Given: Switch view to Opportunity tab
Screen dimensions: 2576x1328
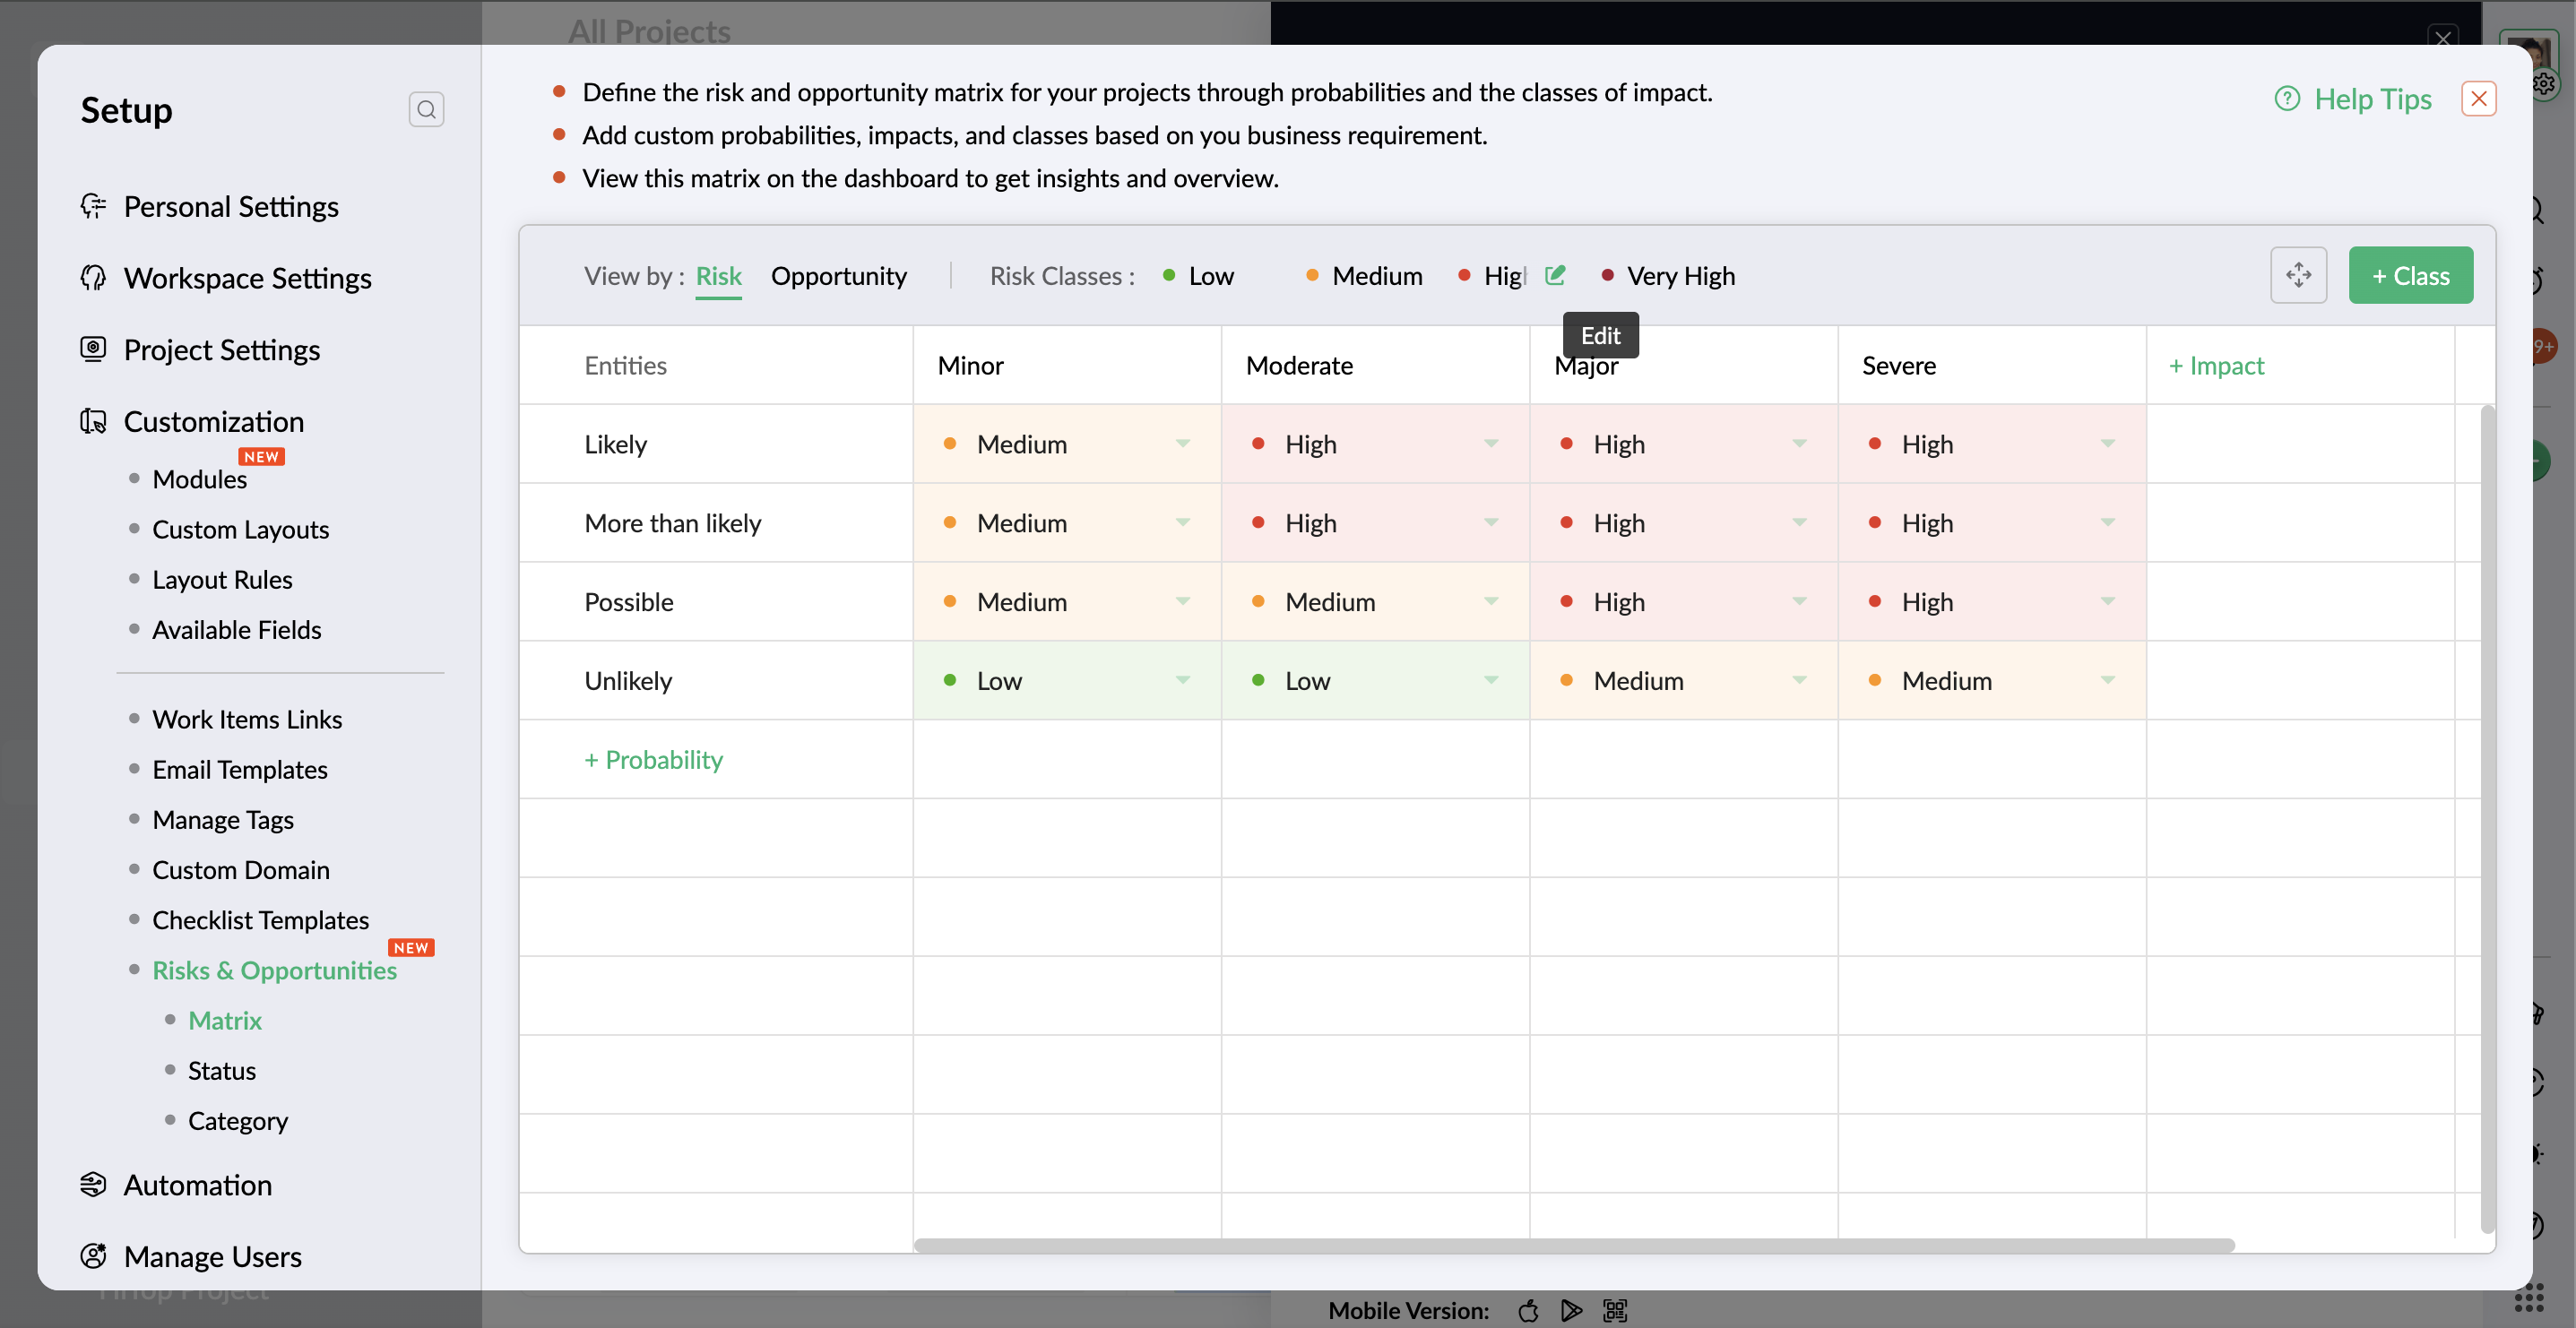Looking at the screenshot, I should click(838, 276).
